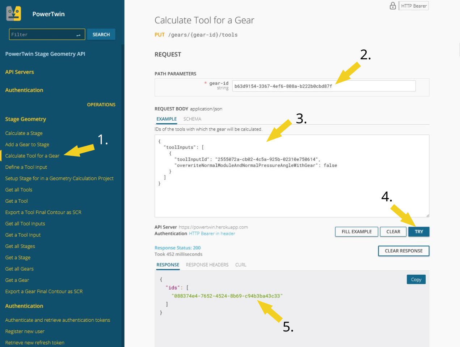
Task: Click the enter arrow icon in the Filter box
Action: click(78, 35)
